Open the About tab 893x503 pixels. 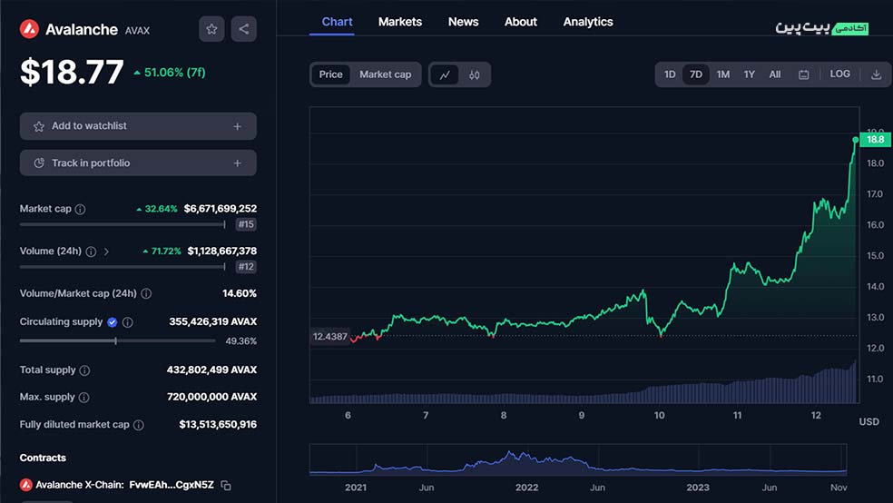coord(521,22)
